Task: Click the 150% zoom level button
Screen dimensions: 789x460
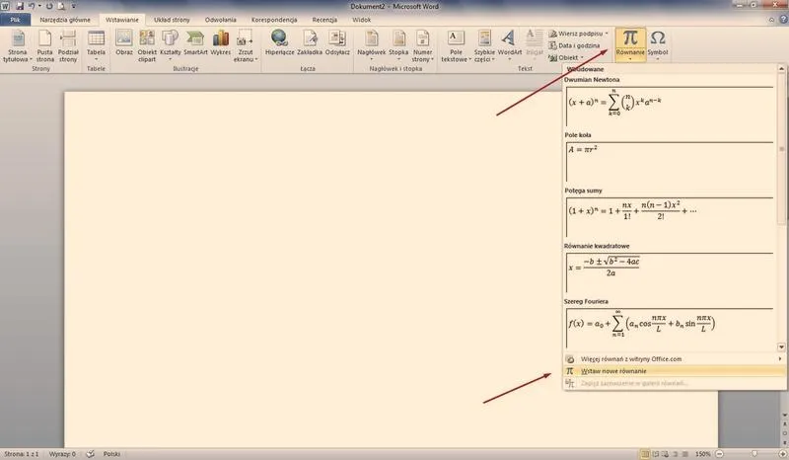Action: [x=702, y=454]
